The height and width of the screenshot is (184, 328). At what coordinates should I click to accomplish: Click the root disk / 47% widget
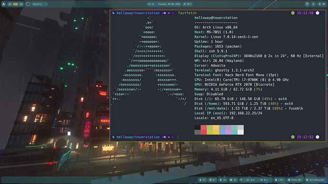pos(279,180)
